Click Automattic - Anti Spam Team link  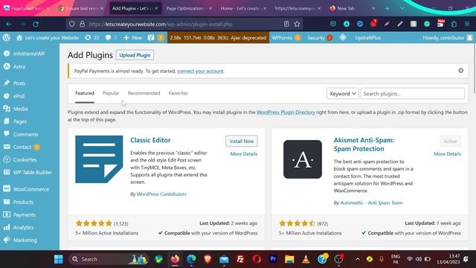[371, 202]
